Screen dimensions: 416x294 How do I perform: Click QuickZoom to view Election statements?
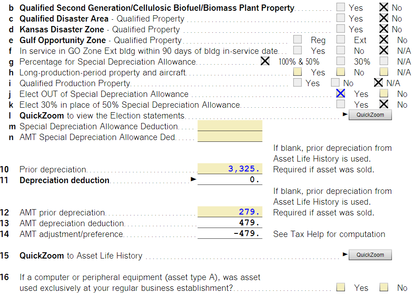pyautogui.click(x=370, y=115)
